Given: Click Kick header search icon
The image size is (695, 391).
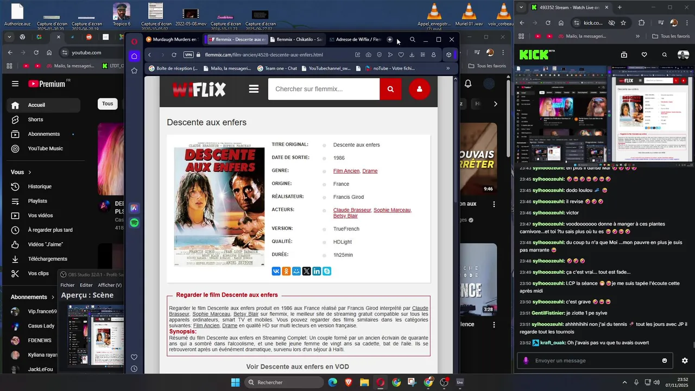Looking at the screenshot, I should 665,54.
